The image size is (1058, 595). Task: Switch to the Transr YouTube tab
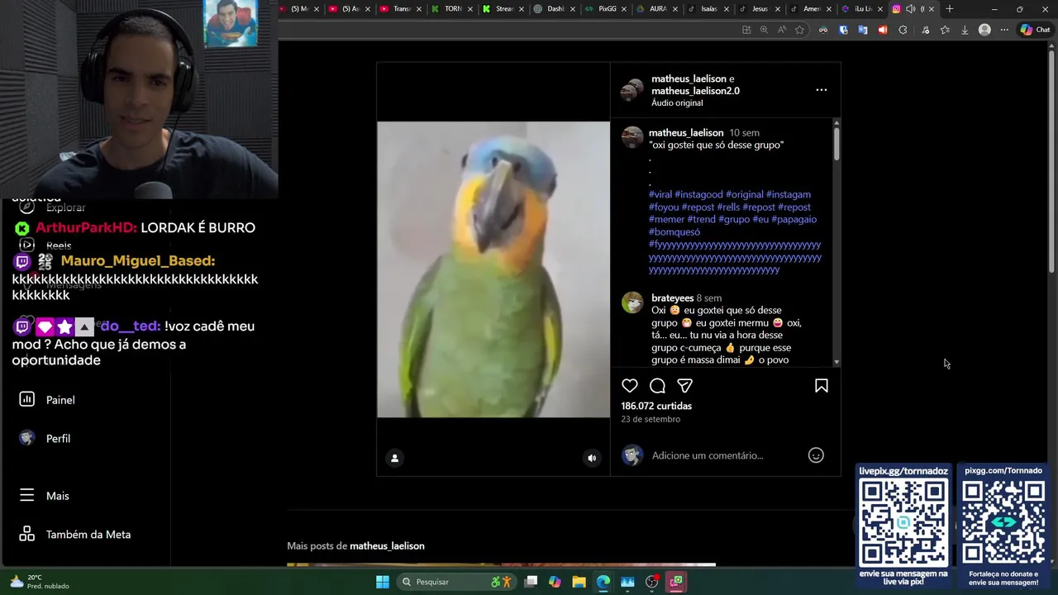click(x=402, y=9)
